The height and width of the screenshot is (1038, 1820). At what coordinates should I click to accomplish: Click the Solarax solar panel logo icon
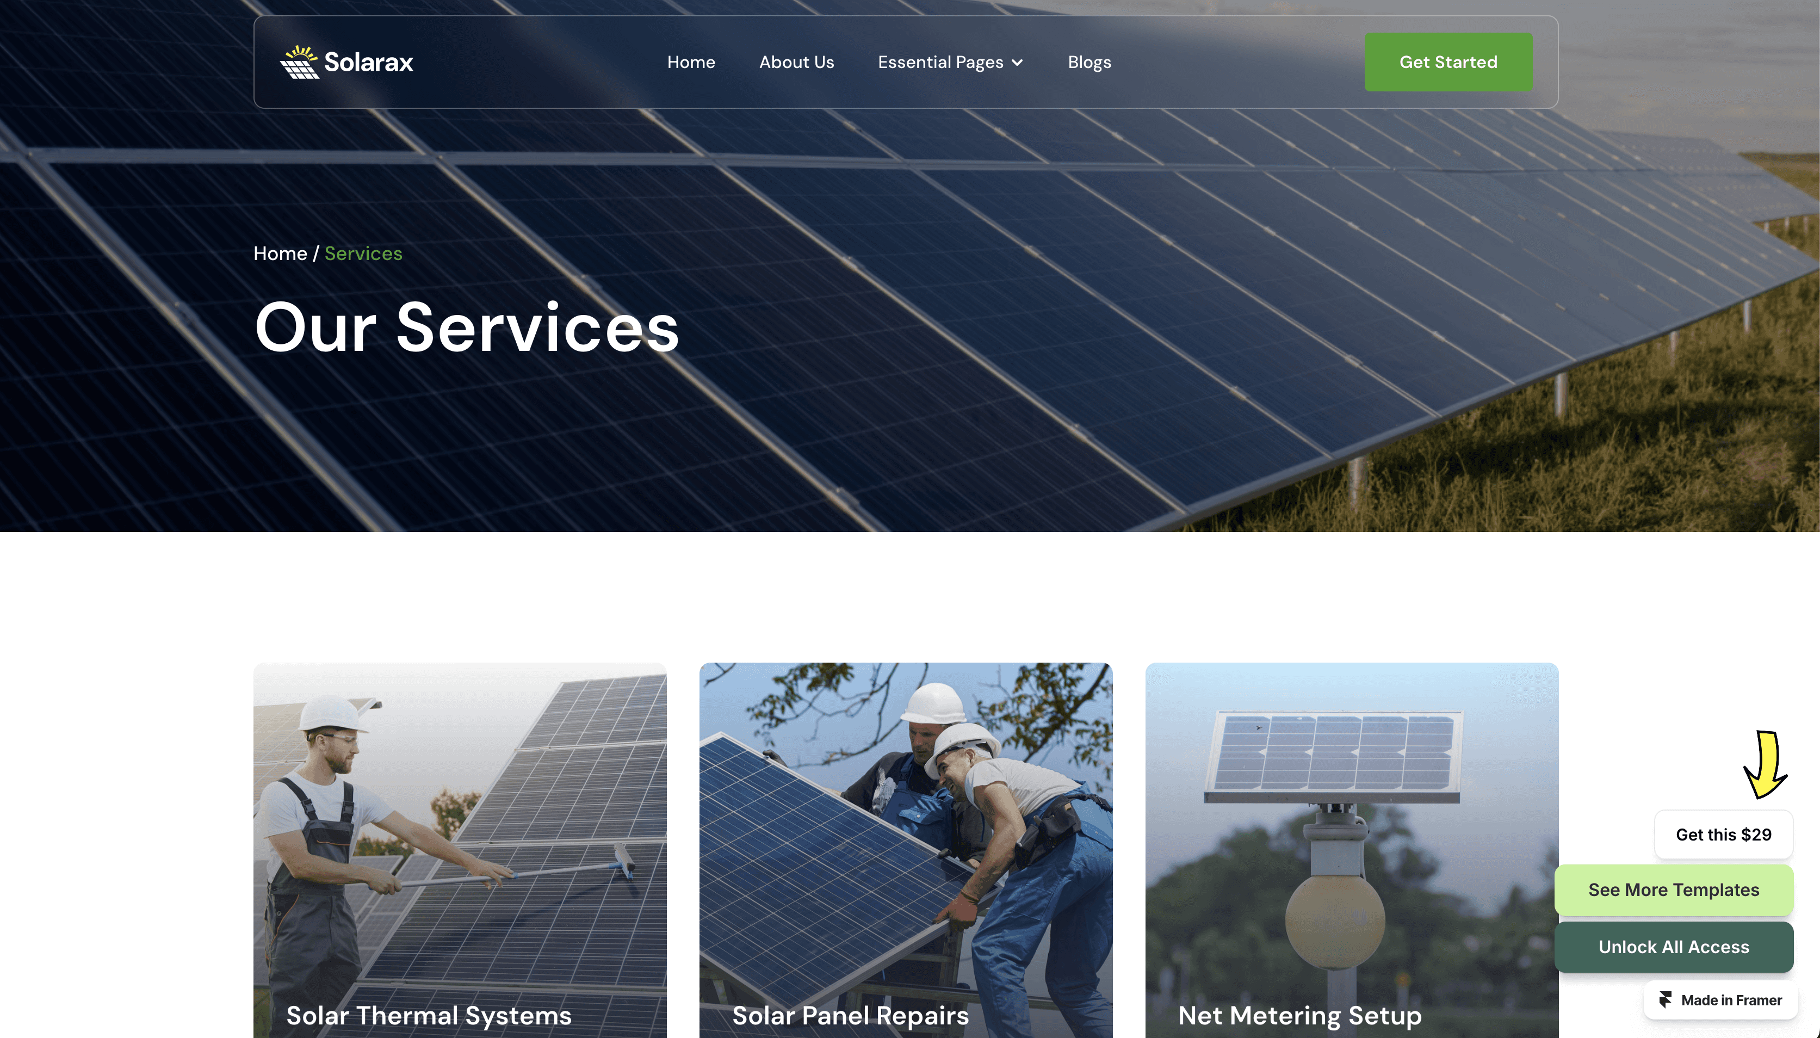click(x=299, y=62)
